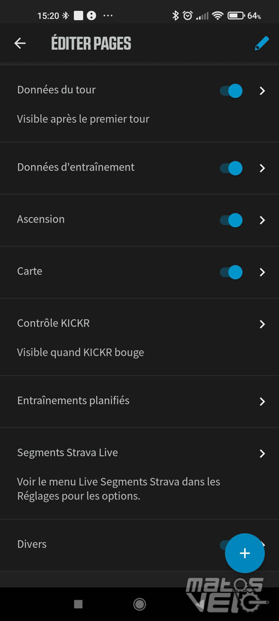Disable the Données du tour toggle

click(x=231, y=91)
